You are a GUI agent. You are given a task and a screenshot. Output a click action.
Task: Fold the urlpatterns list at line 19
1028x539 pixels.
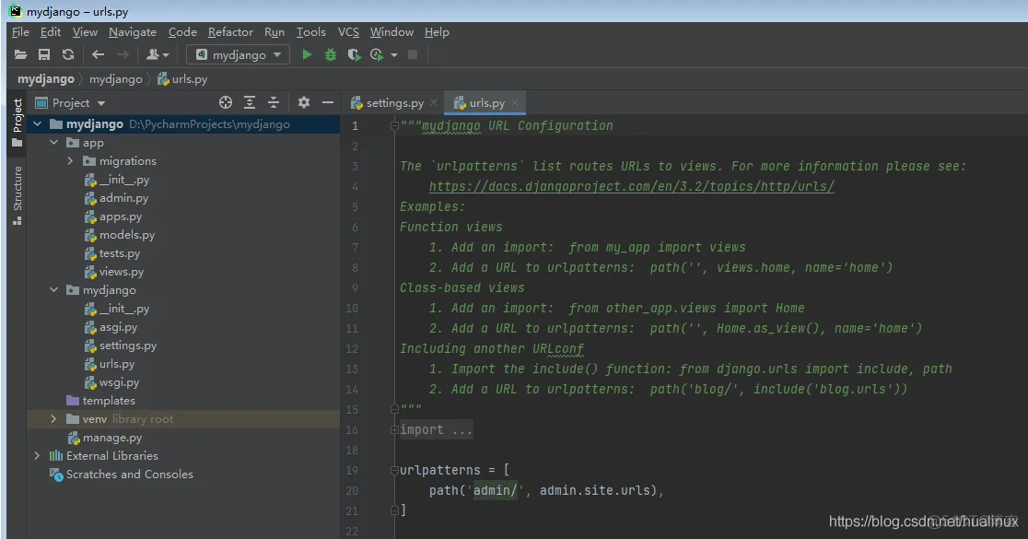(394, 470)
